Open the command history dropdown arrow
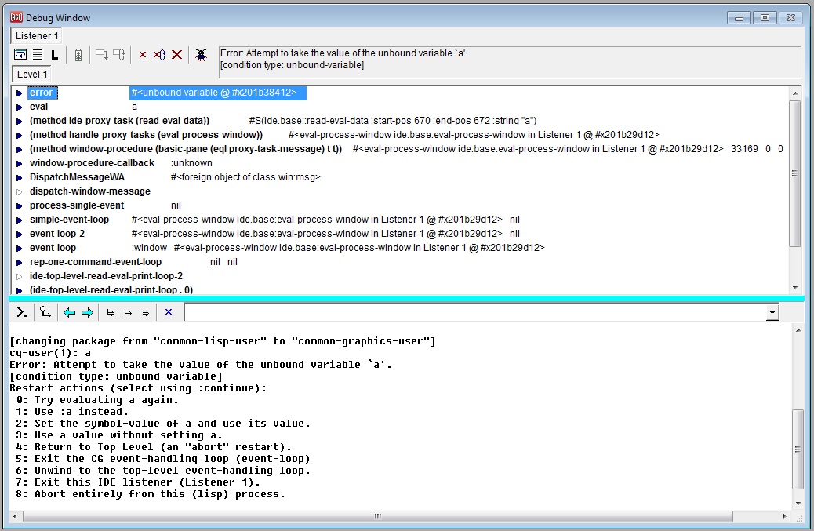 click(772, 312)
